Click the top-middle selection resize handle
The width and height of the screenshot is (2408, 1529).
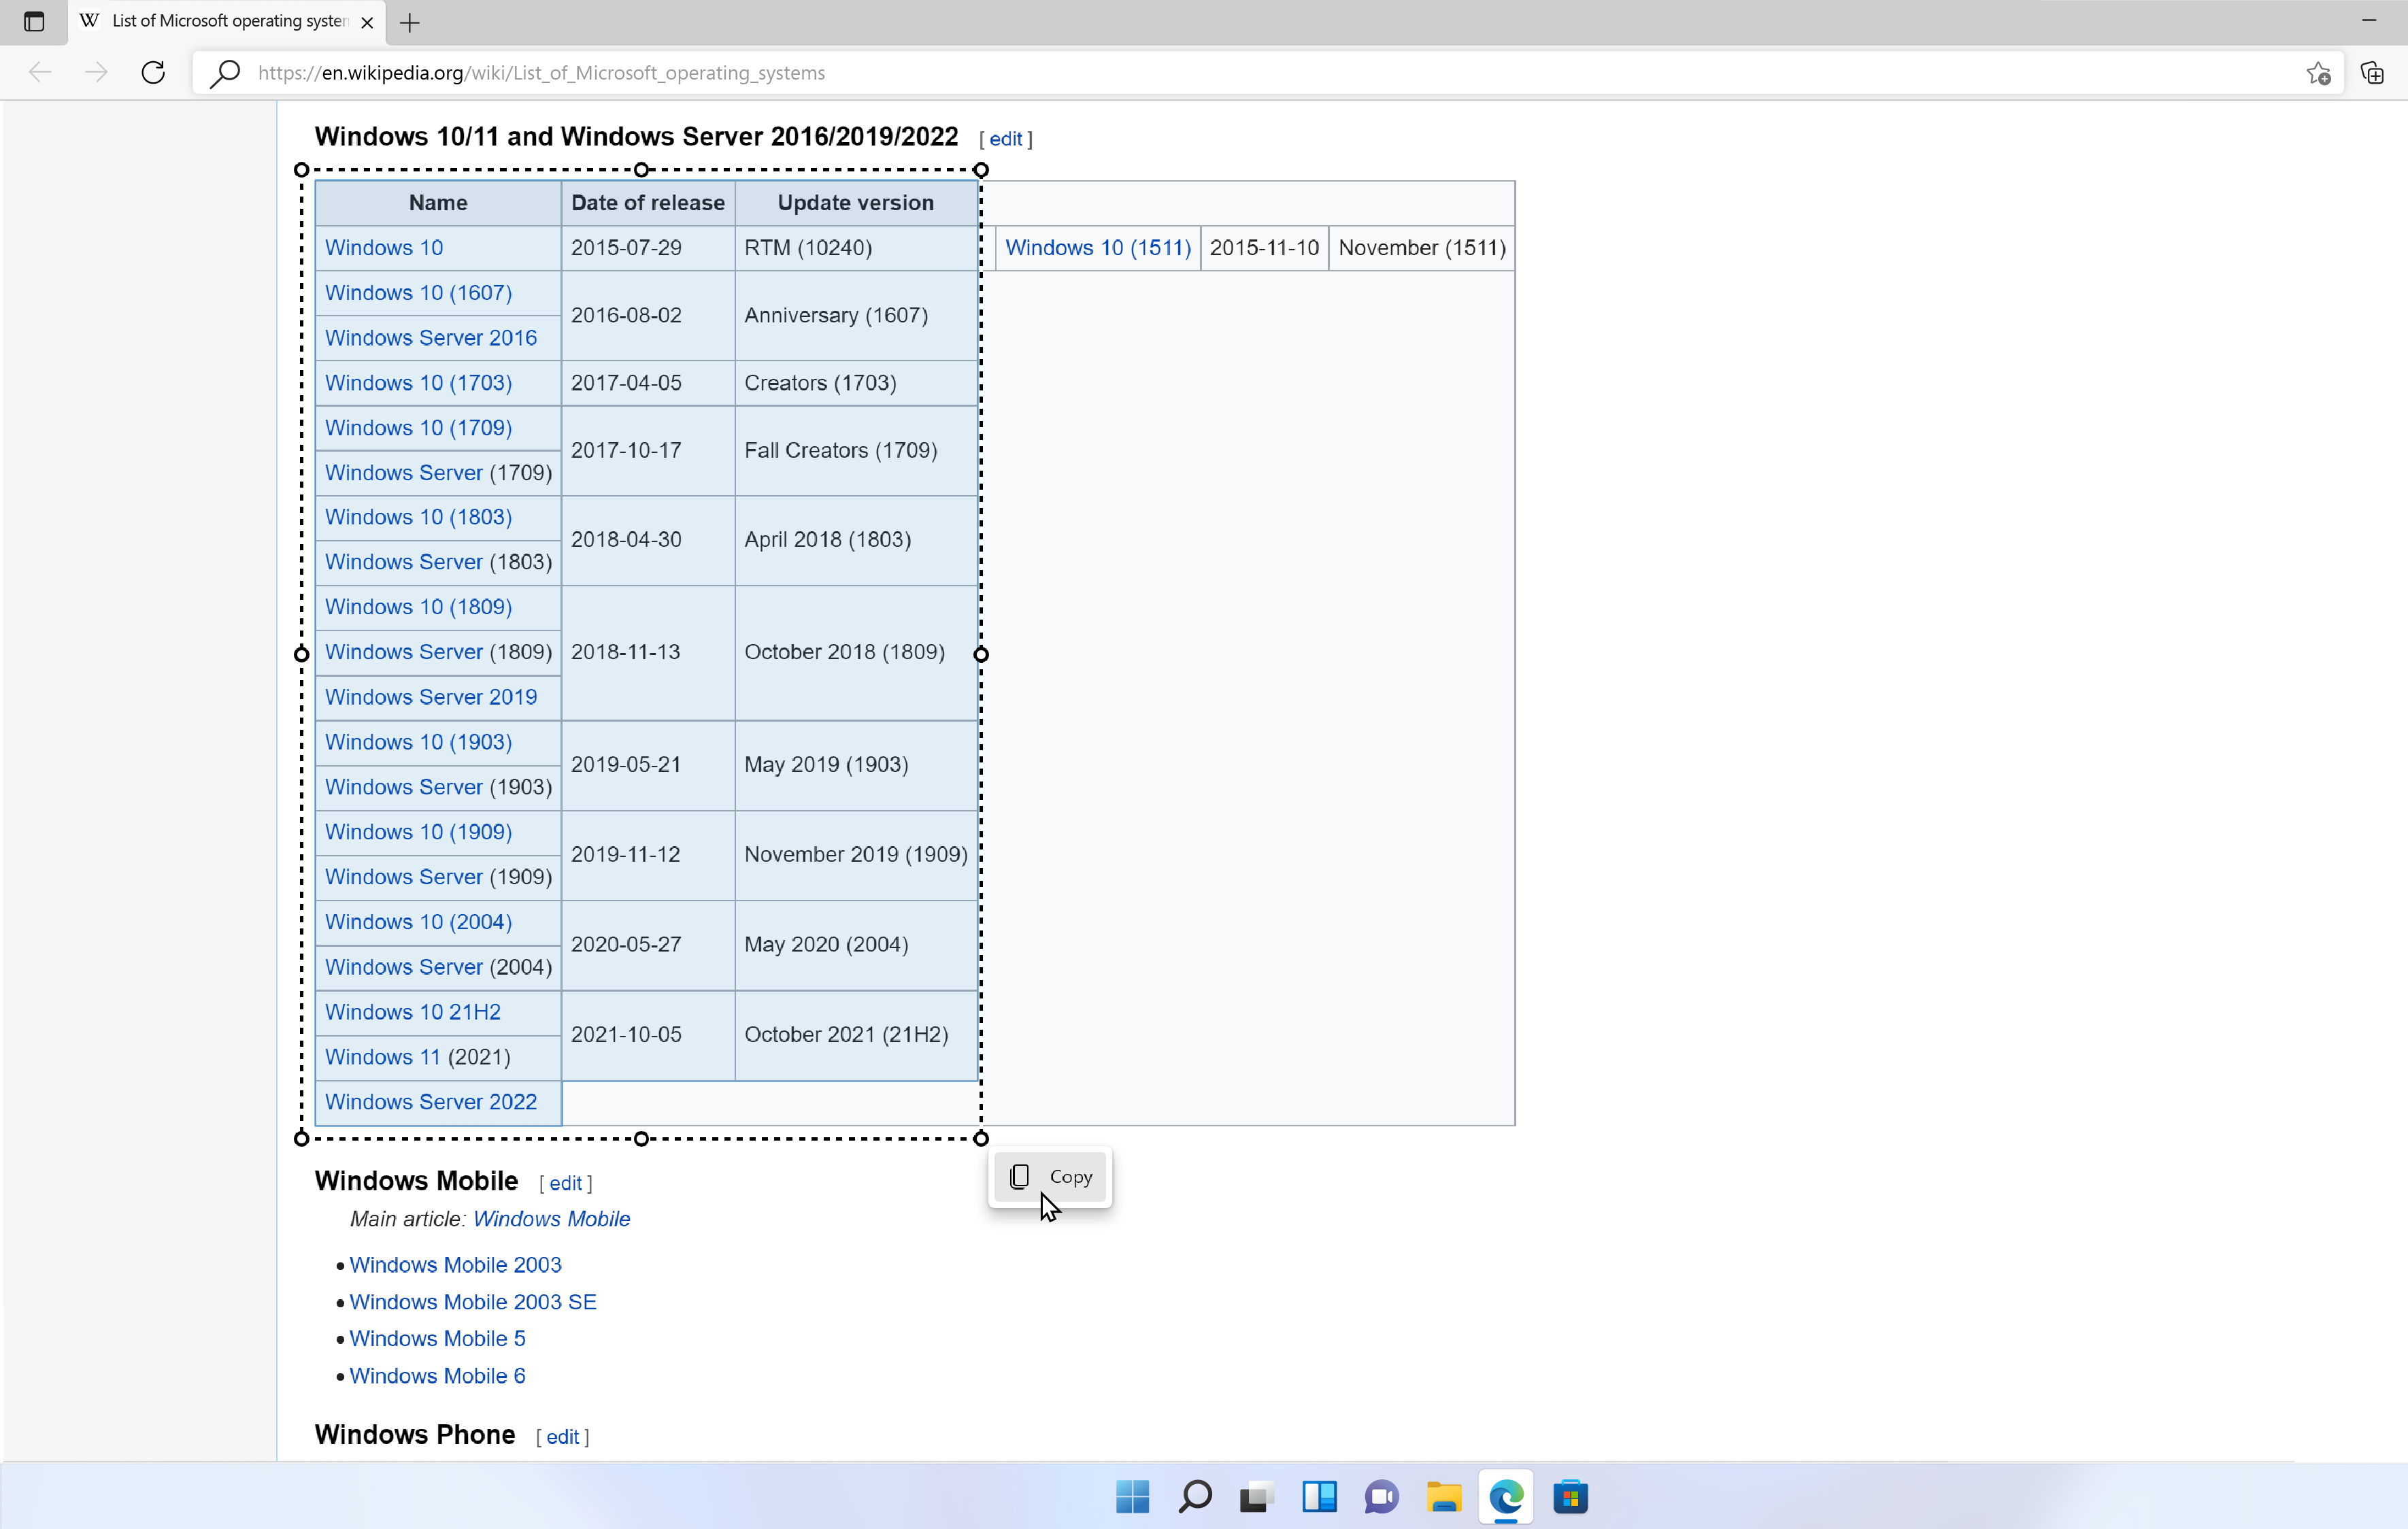[x=642, y=170]
